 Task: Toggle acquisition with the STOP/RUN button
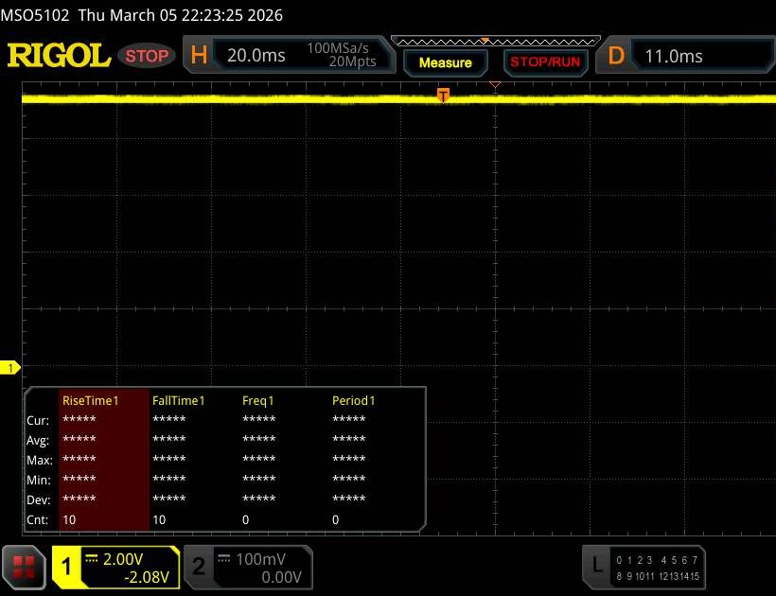[543, 62]
